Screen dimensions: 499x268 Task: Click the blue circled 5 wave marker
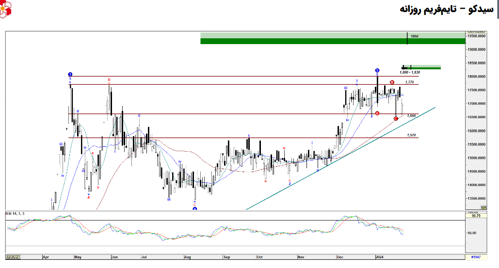377,70
